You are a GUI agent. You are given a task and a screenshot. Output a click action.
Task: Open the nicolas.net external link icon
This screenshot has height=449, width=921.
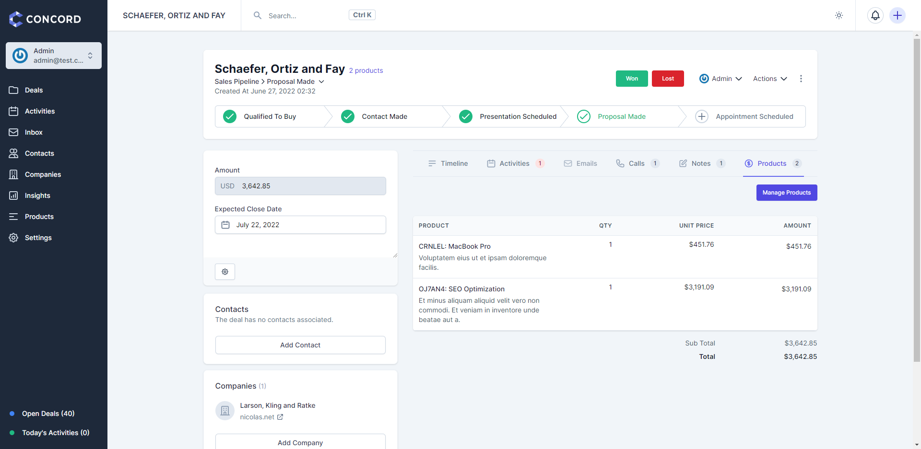tap(280, 417)
